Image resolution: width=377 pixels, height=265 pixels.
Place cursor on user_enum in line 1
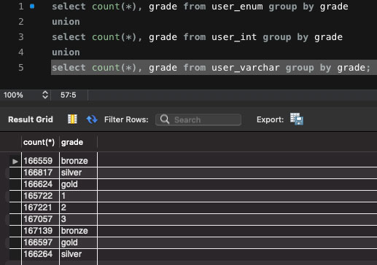(237, 7)
